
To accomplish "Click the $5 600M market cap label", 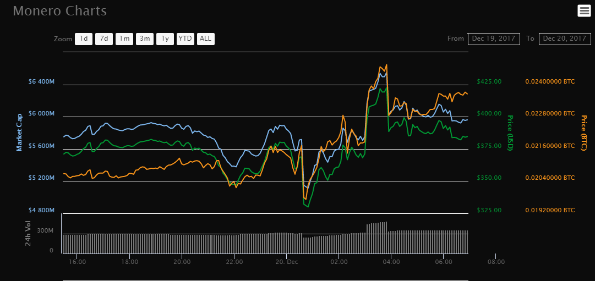I will pos(41,146).
